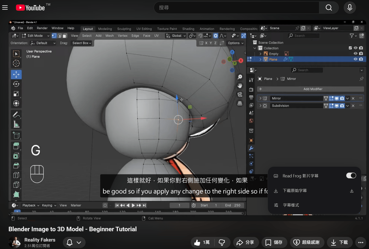Click the End frame 250 field
This screenshot has width=369, height=249.
pyautogui.click(x=233, y=205)
